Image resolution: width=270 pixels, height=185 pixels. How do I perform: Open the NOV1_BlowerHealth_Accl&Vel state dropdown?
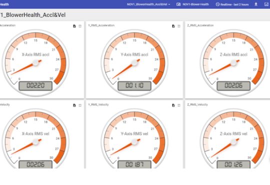[x=148, y=4]
